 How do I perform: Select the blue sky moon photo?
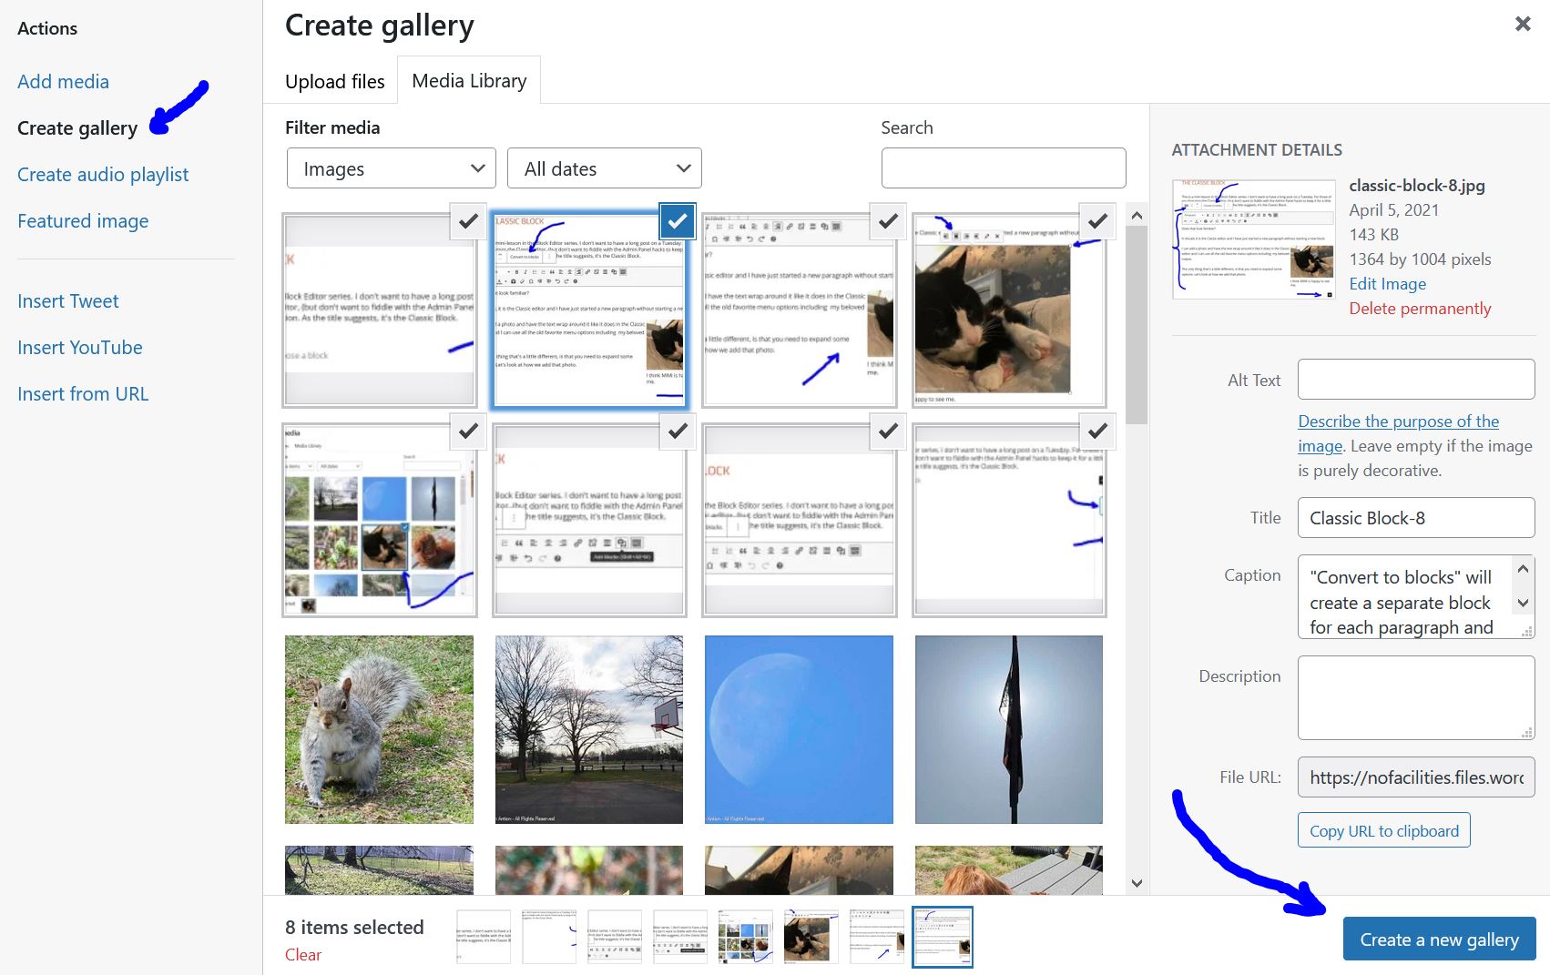[x=799, y=729]
